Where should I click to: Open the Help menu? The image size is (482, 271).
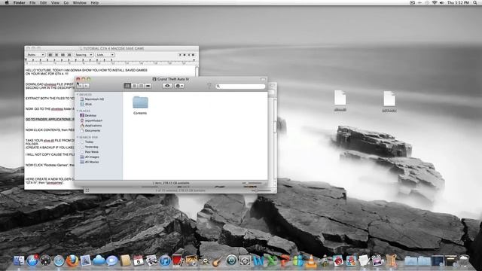95,3
